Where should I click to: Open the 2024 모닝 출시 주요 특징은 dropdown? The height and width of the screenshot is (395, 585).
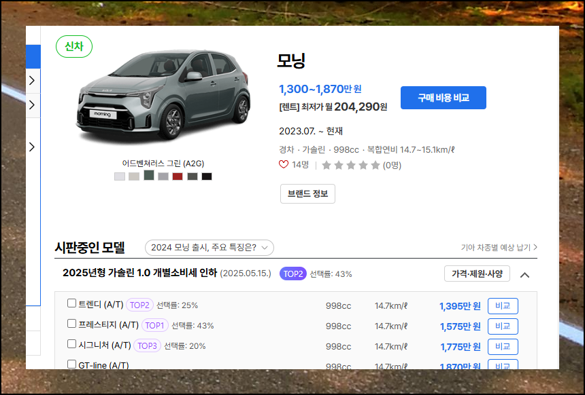click(210, 248)
